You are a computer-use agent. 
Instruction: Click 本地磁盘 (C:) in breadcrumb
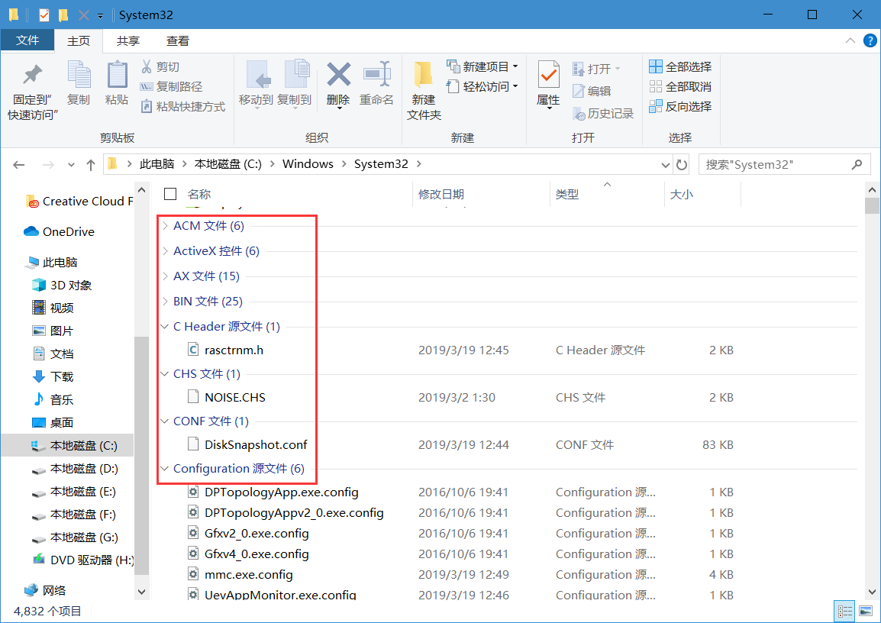pos(228,164)
